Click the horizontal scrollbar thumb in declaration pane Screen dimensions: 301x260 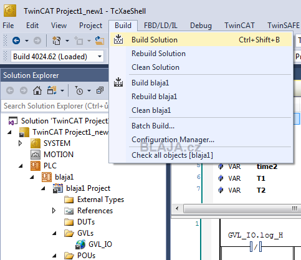(x=242, y=208)
